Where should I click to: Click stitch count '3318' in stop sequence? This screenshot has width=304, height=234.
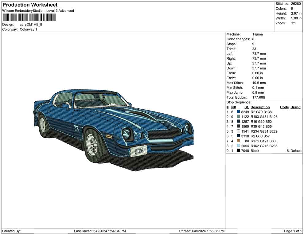[x=245, y=136]
